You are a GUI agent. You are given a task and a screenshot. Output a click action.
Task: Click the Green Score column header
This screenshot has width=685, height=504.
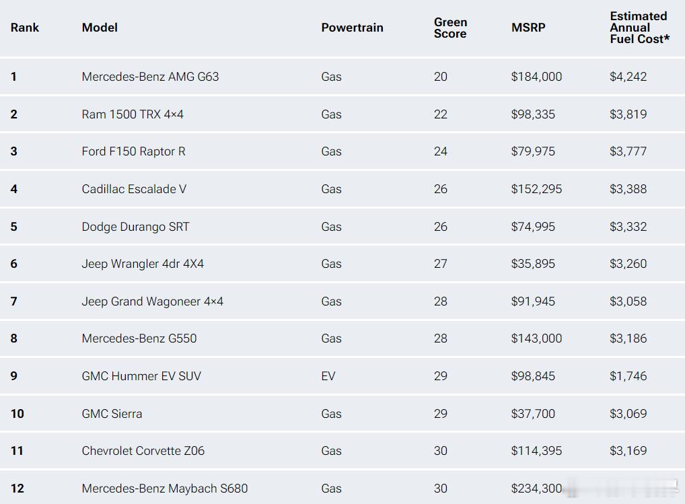coord(450,28)
